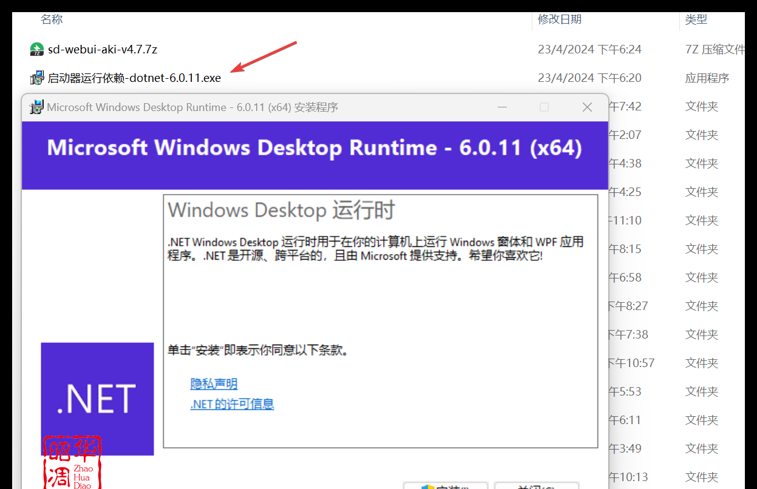
Task: Sort files by the 修改日期 column header
Action: point(560,19)
